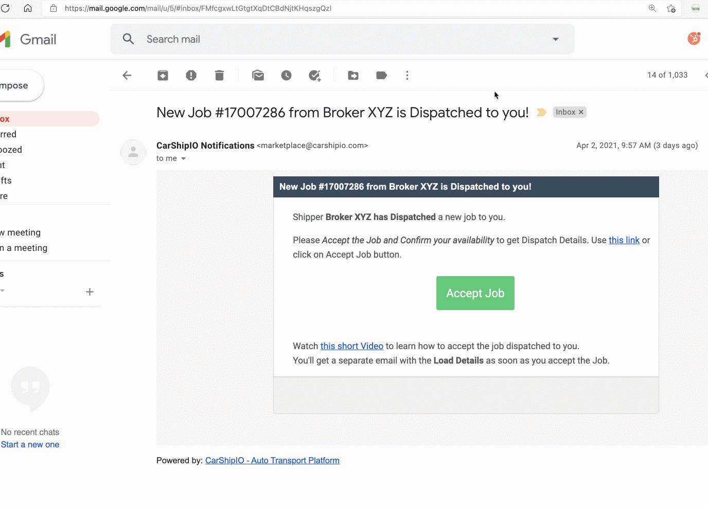This screenshot has width=708, height=508.
Task: Go back to inbox with back arrow
Action: coord(127,76)
